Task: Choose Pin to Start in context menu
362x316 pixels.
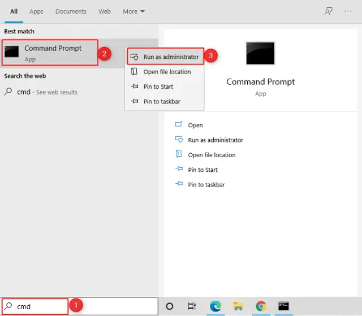Action: [x=158, y=86]
